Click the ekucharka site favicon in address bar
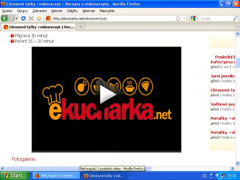The height and width of the screenshot is (180, 240). [x=48, y=18]
